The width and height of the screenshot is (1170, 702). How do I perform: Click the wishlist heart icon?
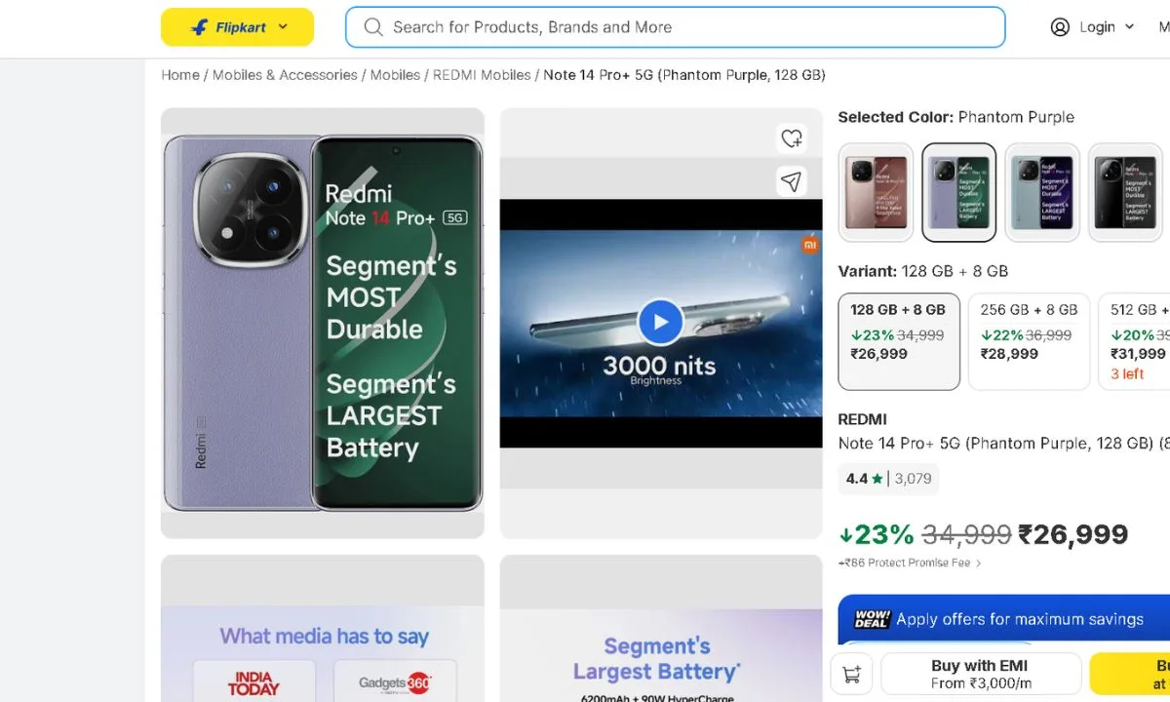click(x=792, y=138)
